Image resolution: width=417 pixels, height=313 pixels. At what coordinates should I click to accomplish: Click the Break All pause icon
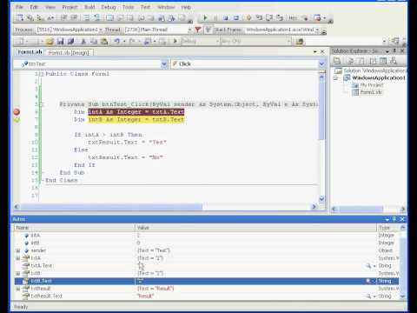pos(215,18)
